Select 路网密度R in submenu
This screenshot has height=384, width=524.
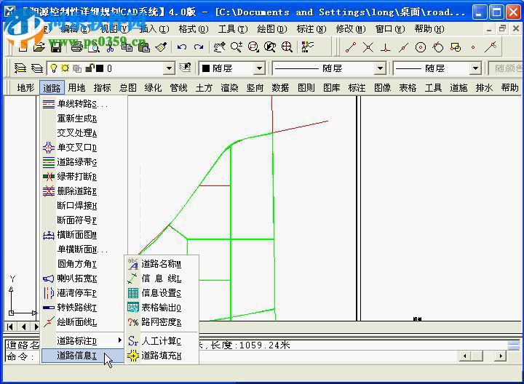[162, 322]
